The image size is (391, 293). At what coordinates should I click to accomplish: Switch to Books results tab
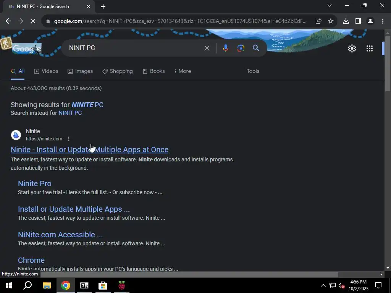pyautogui.click(x=153, y=71)
